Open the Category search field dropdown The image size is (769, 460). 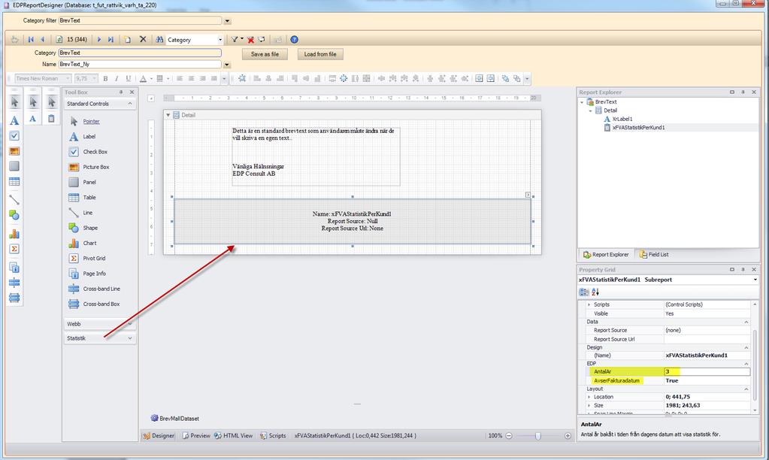pos(220,40)
